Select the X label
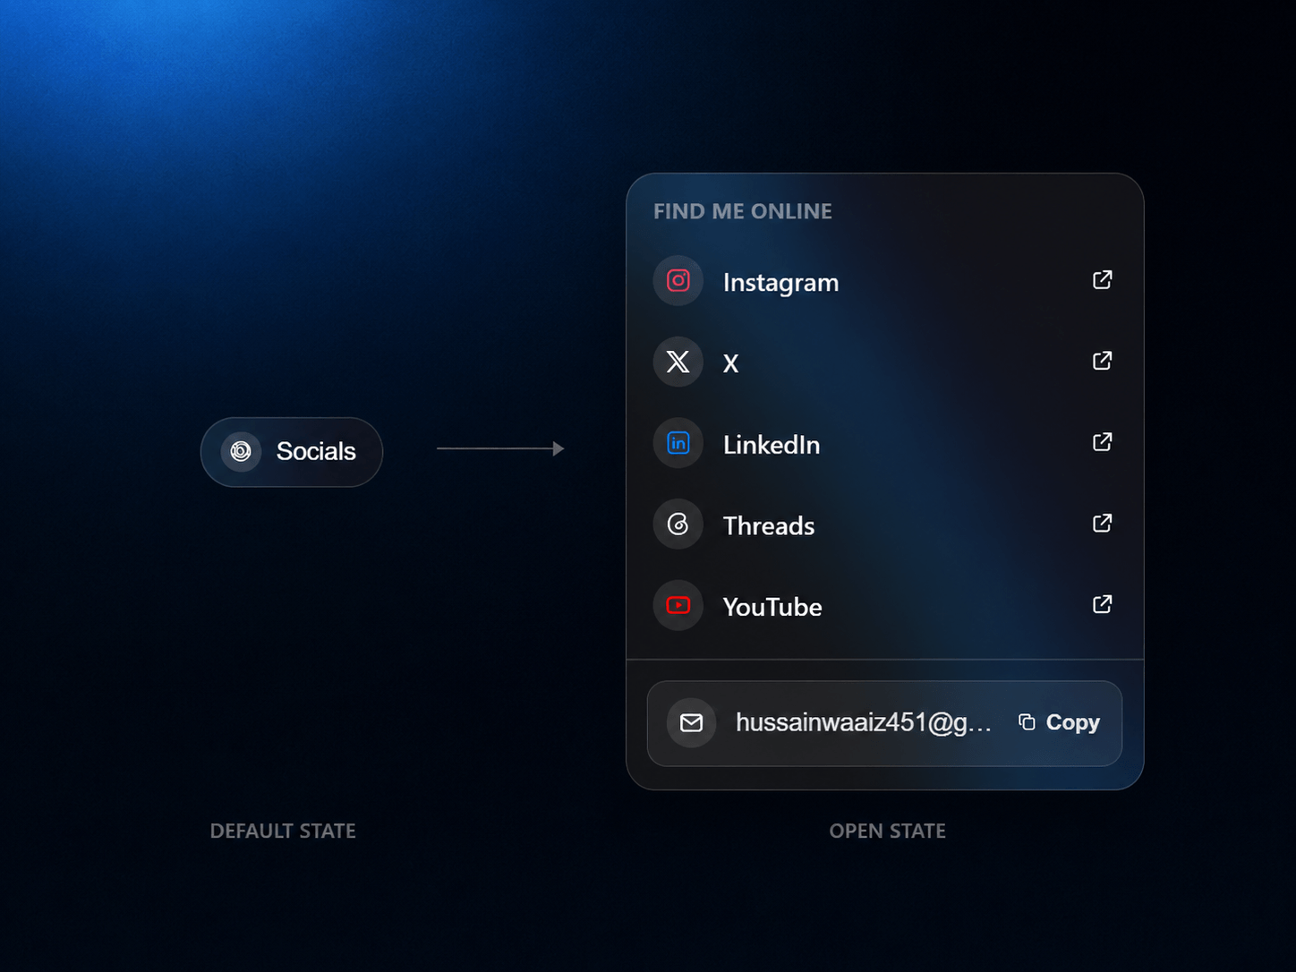Viewport: 1296px width, 972px height. coord(731,363)
